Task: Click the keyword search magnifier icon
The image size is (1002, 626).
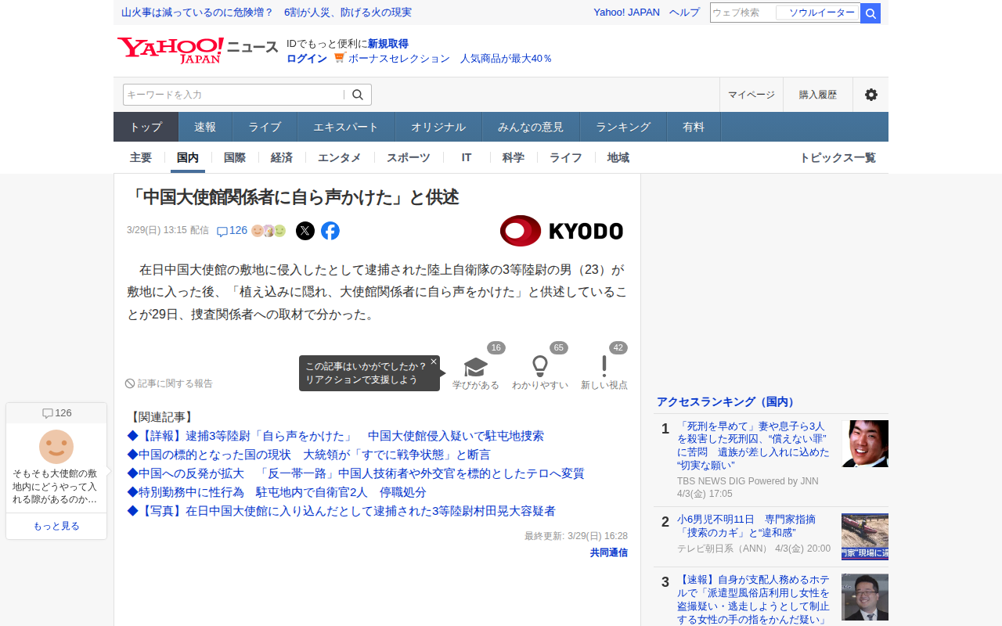Action: 358,95
